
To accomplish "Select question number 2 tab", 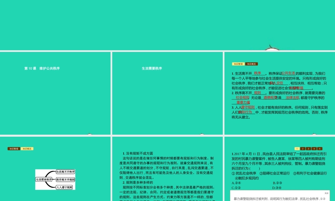I will point(303,149).
